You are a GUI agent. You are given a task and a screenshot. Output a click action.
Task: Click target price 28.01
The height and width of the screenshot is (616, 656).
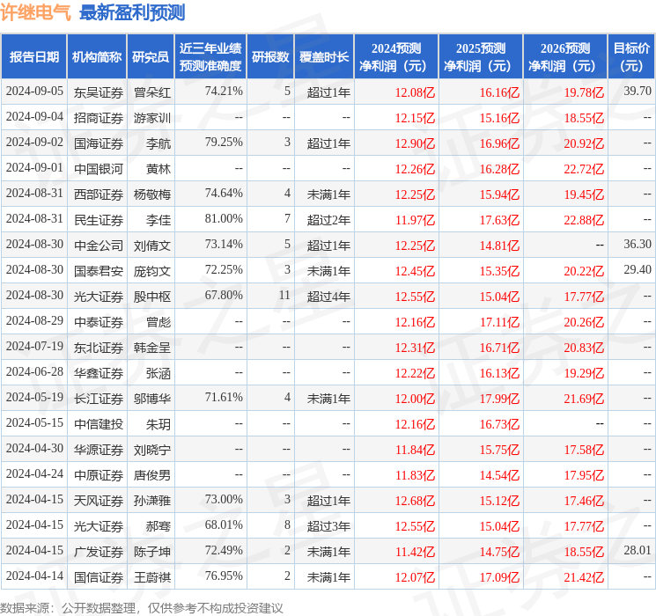coord(638,550)
